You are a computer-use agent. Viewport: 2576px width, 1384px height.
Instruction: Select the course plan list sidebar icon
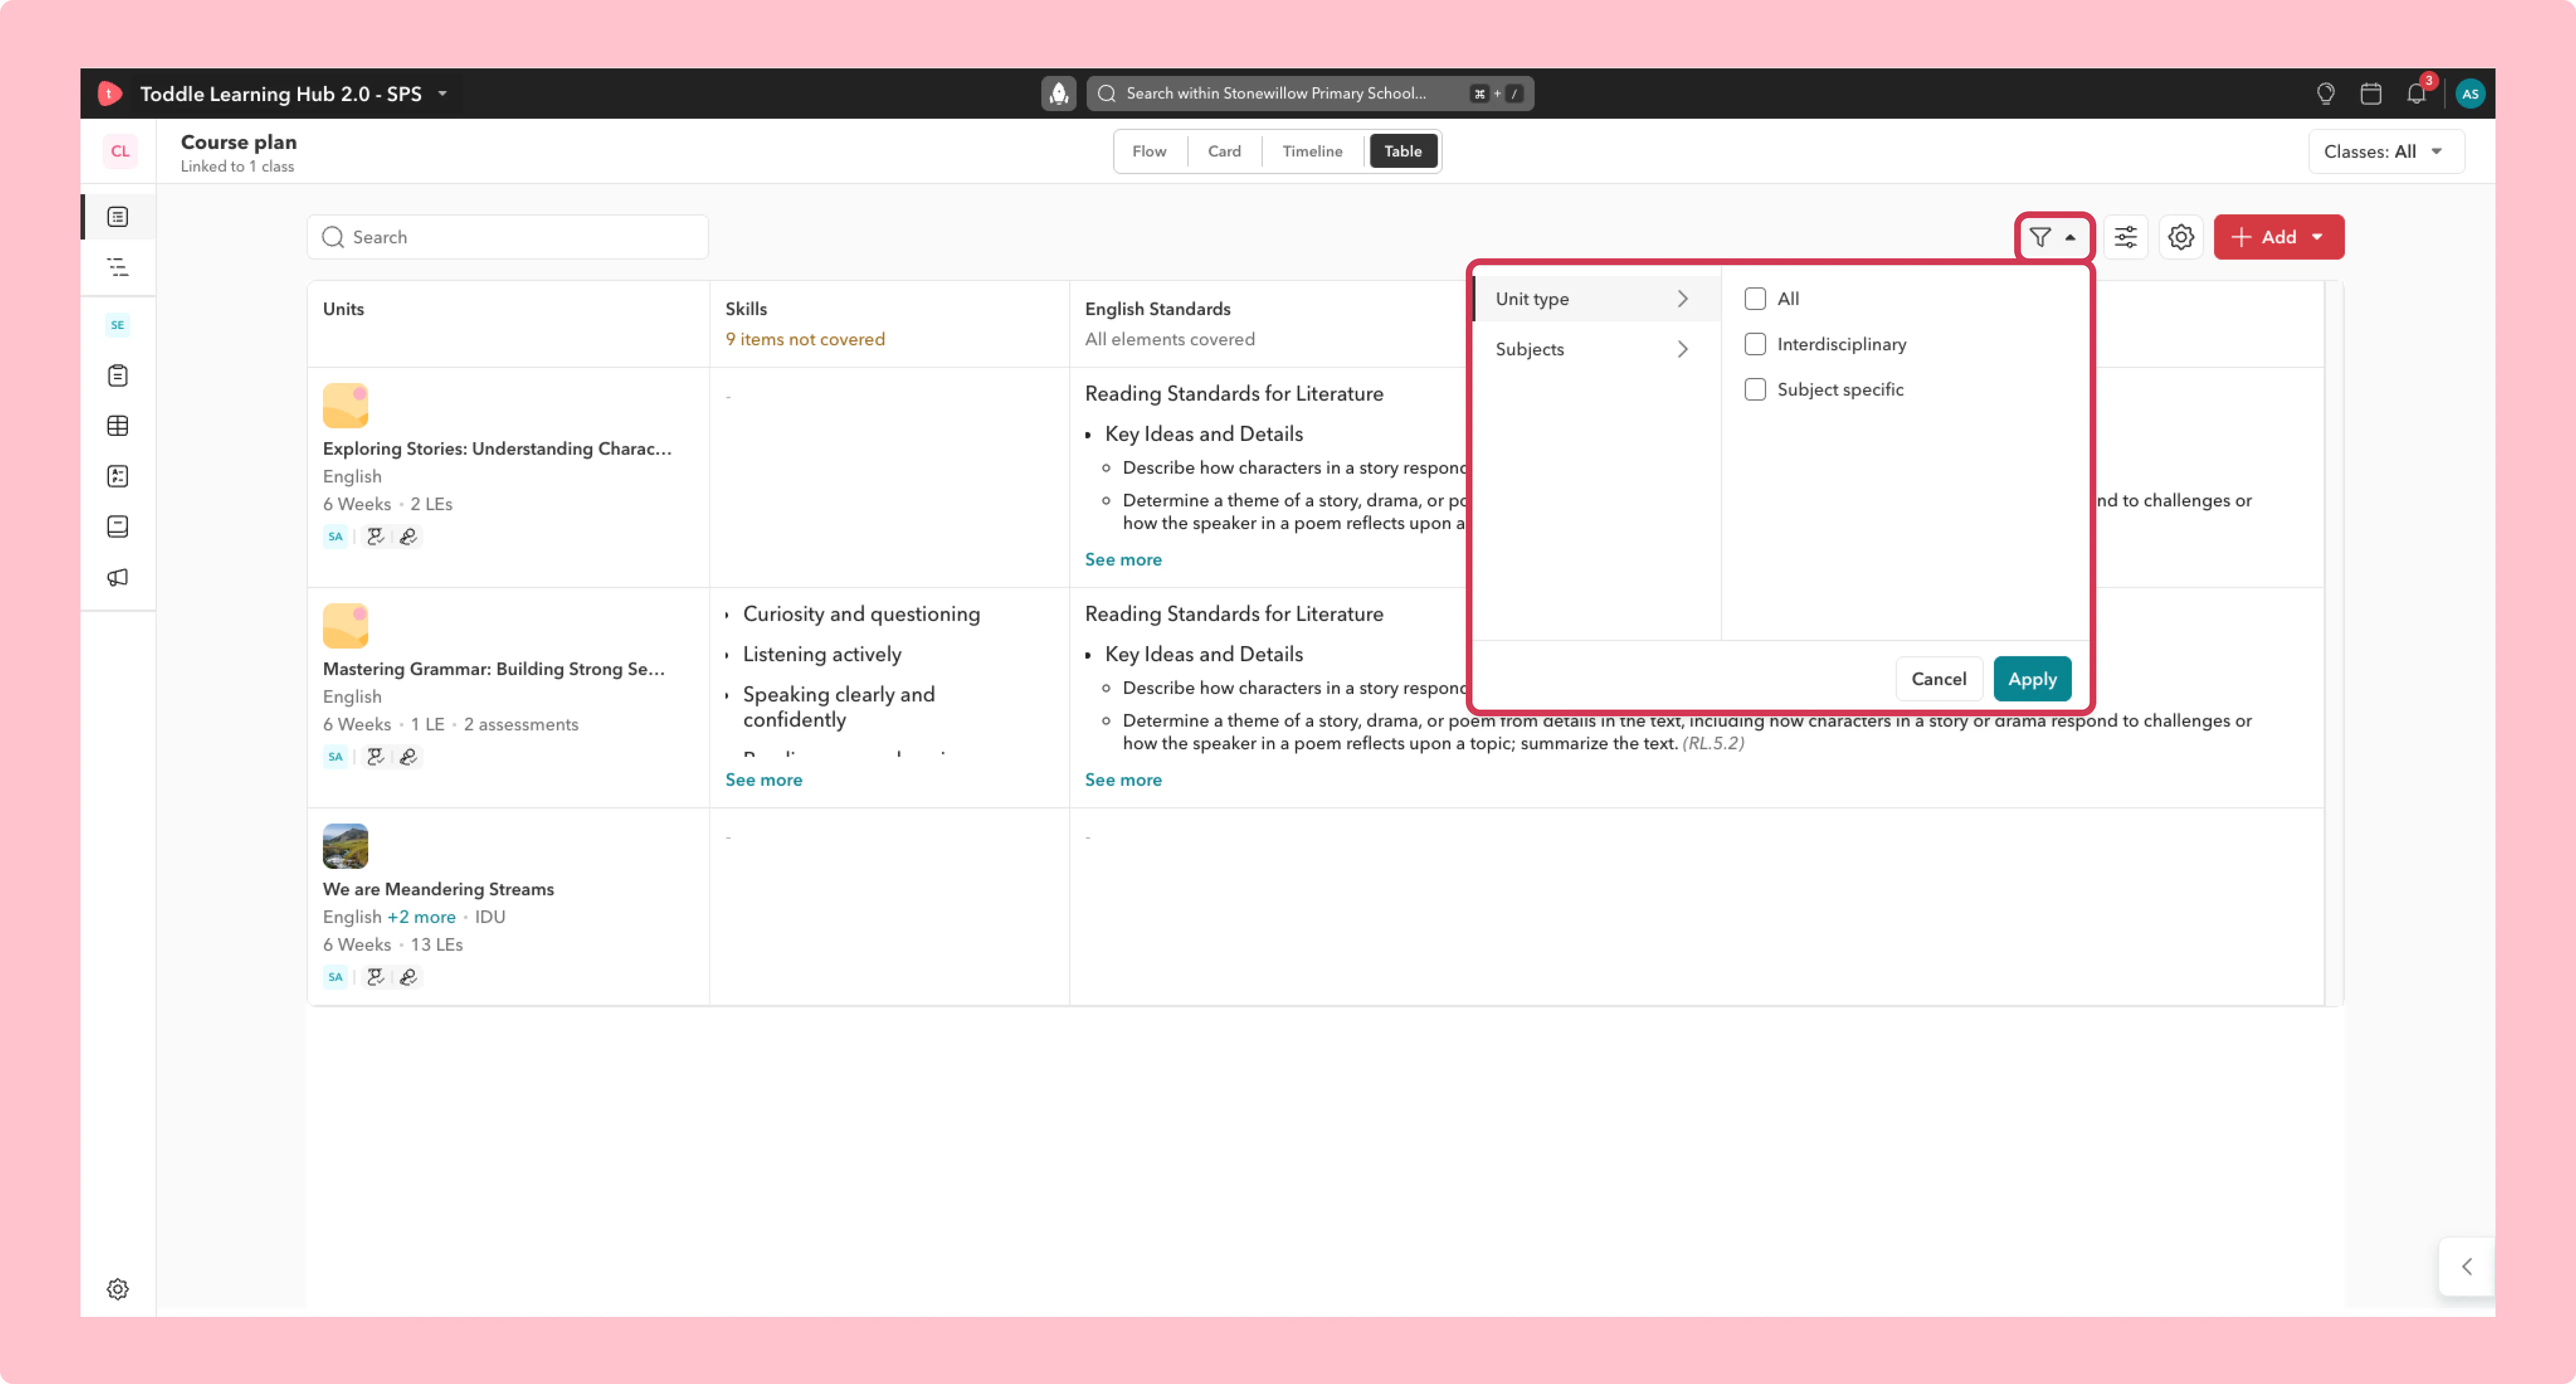pyautogui.click(x=118, y=217)
